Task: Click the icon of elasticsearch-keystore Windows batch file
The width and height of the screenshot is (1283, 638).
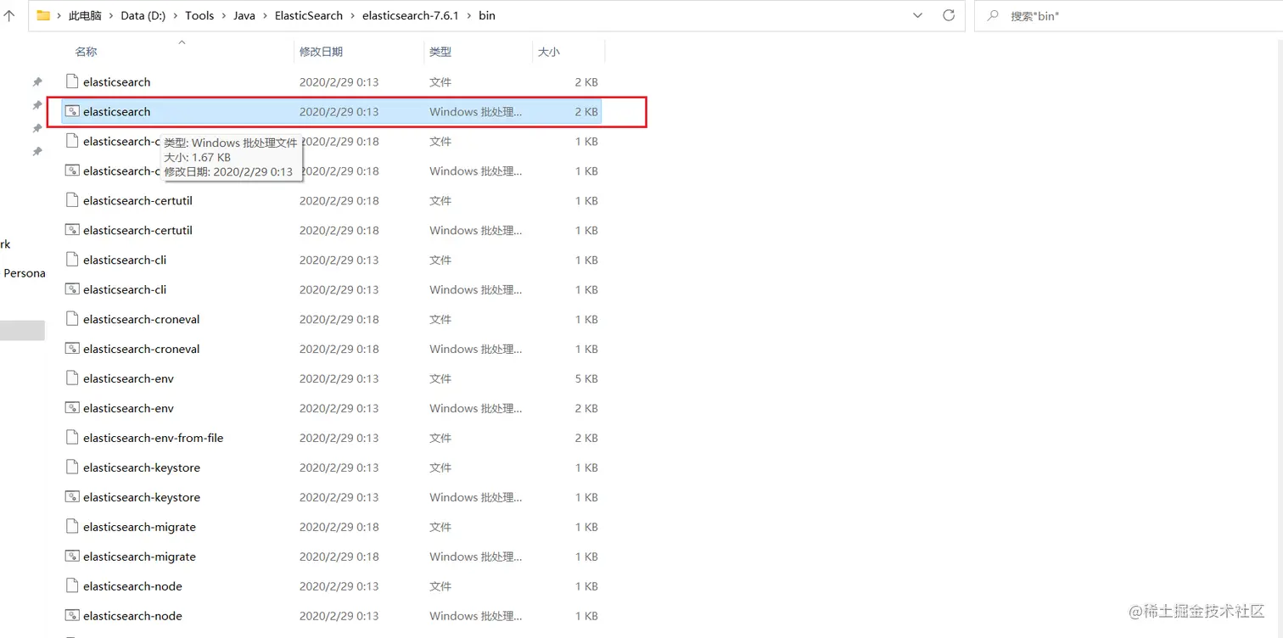Action: click(72, 497)
